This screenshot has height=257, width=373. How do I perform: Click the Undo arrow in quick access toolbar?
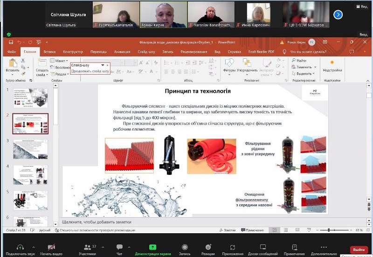pyautogui.click(x=19, y=42)
